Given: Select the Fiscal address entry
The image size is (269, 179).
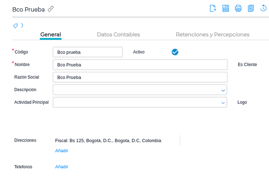Looking at the screenshot, I should coord(108,140).
